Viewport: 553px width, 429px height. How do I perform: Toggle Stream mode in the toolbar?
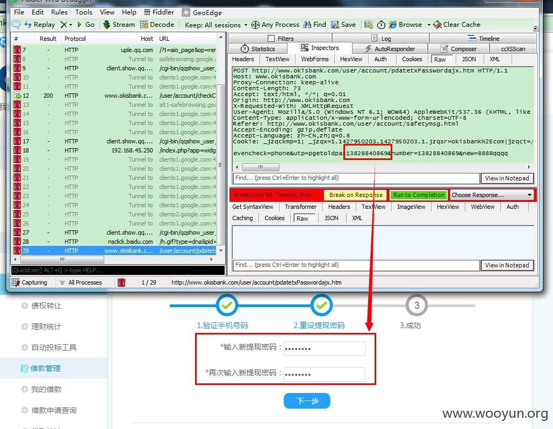(119, 25)
